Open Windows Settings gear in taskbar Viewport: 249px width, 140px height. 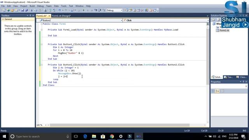[x=121, y=136]
